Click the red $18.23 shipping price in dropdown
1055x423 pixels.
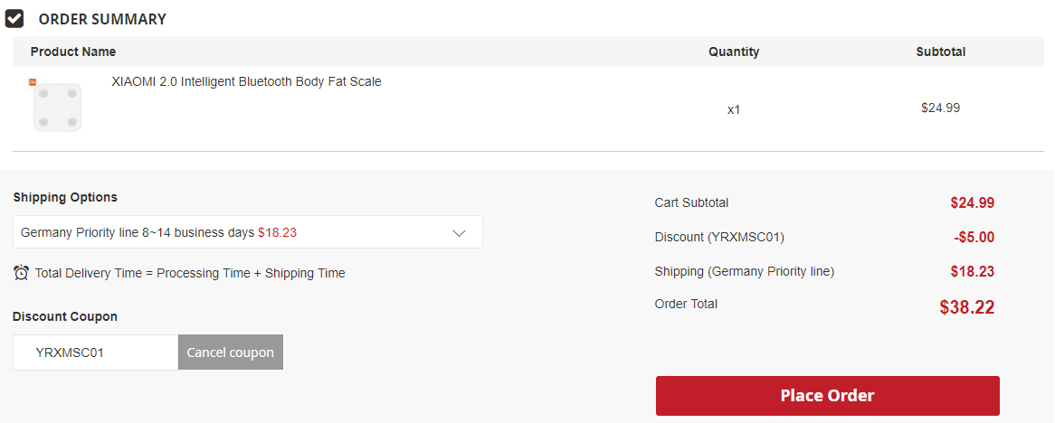click(x=277, y=232)
